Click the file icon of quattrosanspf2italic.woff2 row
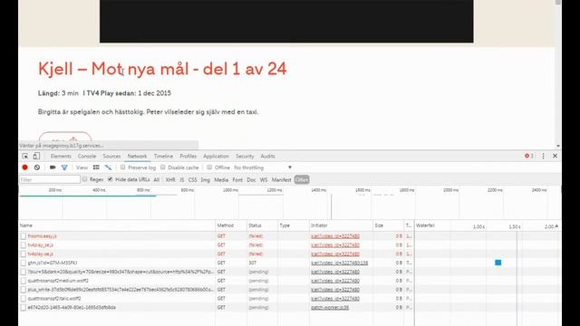The width and height of the screenshot is (580, 326). tap(24, 298)
